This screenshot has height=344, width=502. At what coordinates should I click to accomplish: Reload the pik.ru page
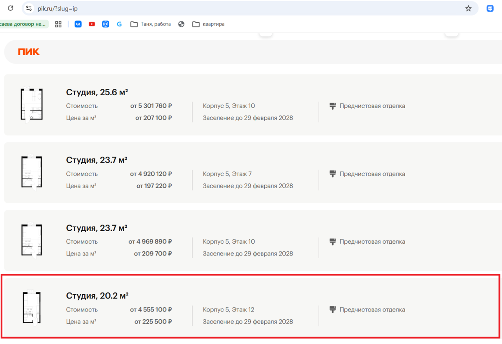pyautogui.click(x=11, y=8)
